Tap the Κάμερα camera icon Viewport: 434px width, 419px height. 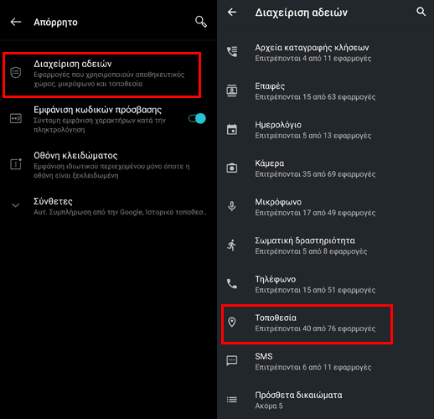232,168
